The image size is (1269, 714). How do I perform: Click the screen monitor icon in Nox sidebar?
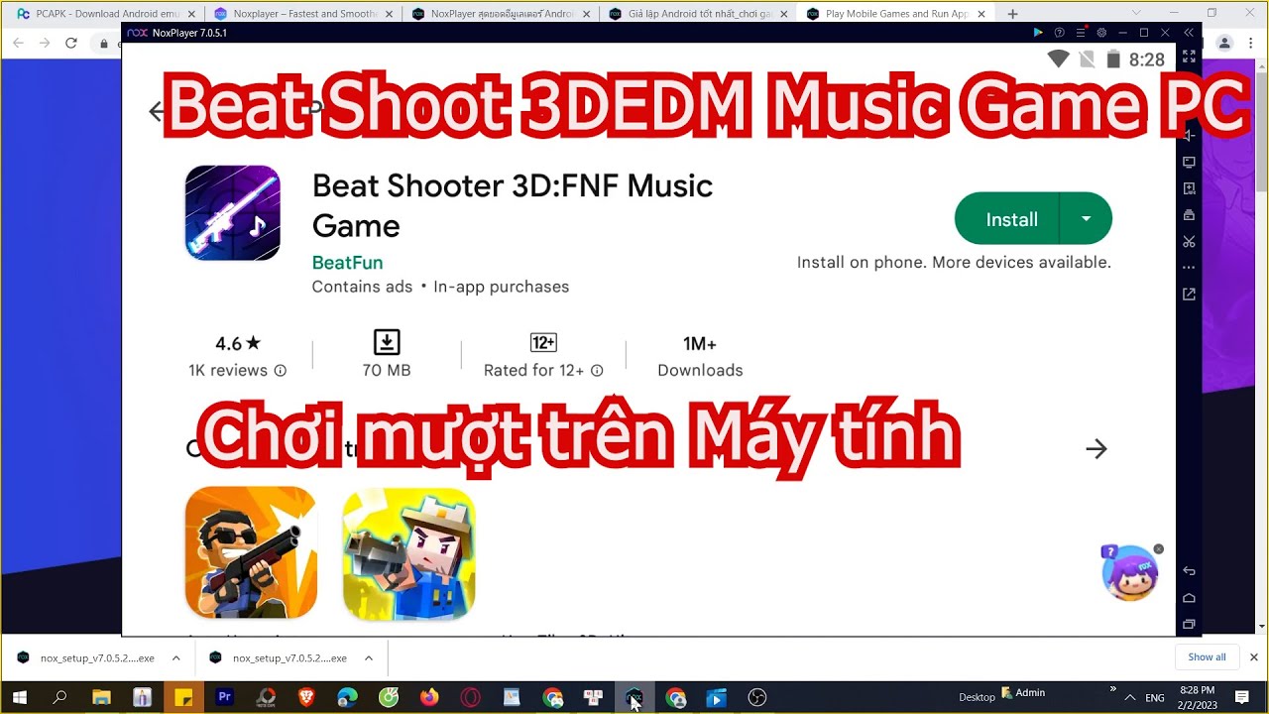1189,162
